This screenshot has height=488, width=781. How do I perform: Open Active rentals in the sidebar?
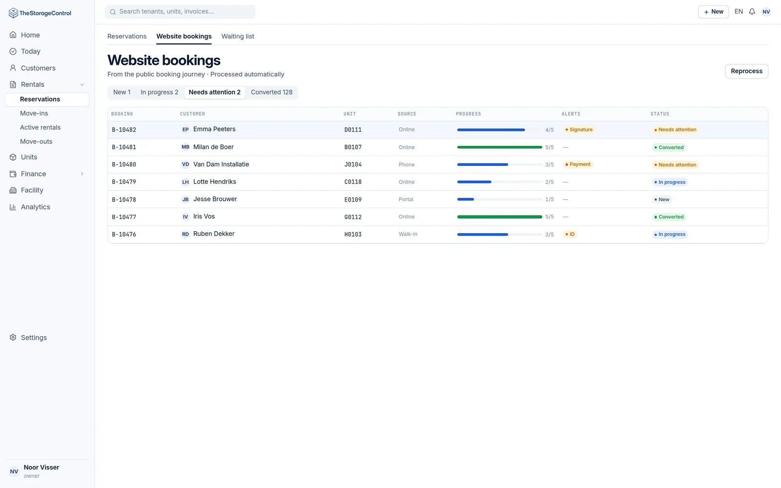point(41,127)
